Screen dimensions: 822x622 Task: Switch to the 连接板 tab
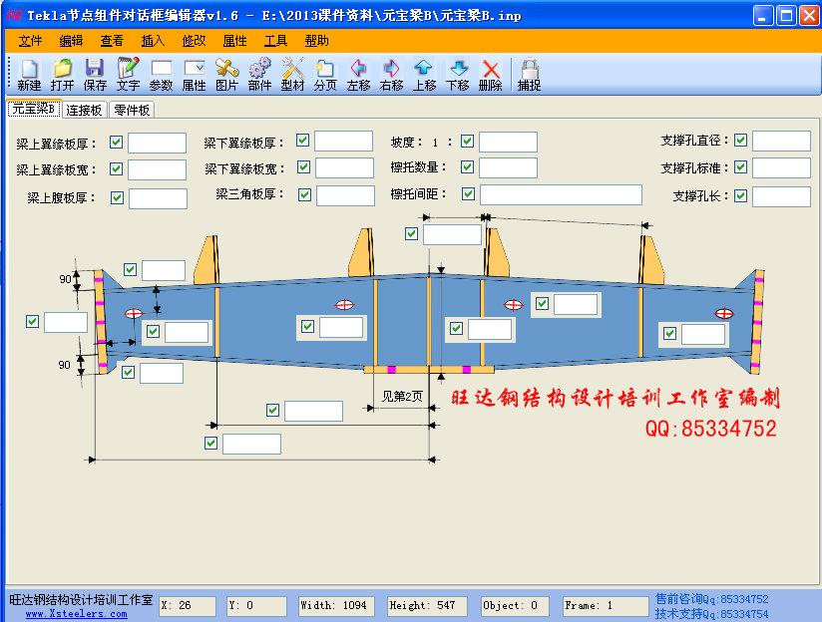coord(84,110)
